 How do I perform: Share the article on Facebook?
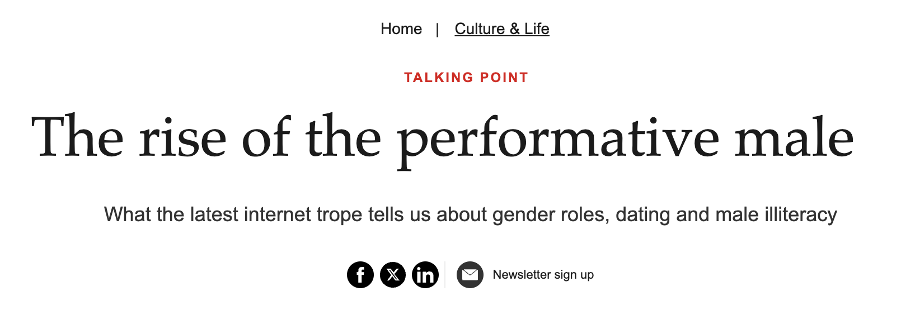point(360,275)
